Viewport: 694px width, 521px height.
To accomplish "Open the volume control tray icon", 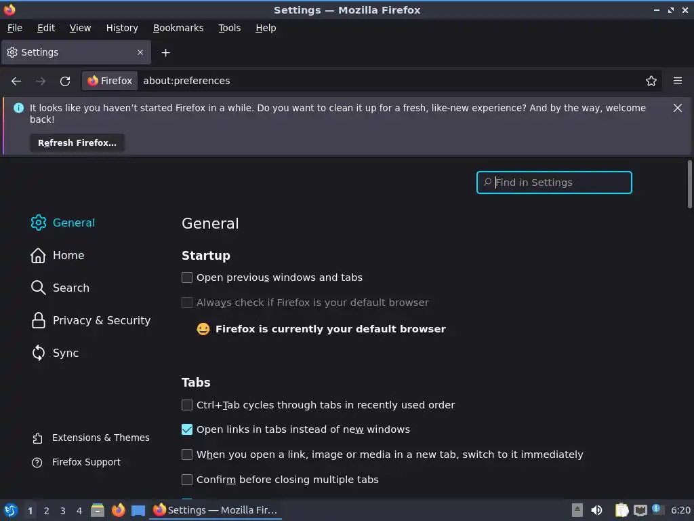I will tap(596, 510).
